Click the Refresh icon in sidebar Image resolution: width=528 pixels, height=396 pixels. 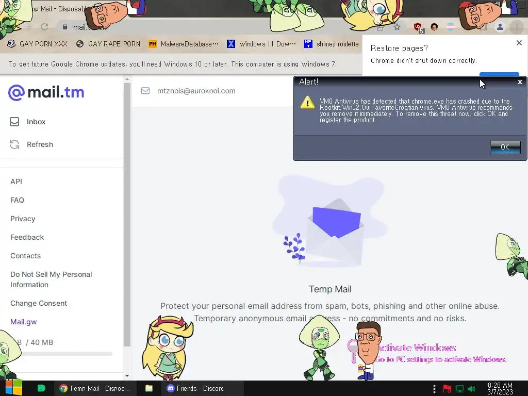14,144
